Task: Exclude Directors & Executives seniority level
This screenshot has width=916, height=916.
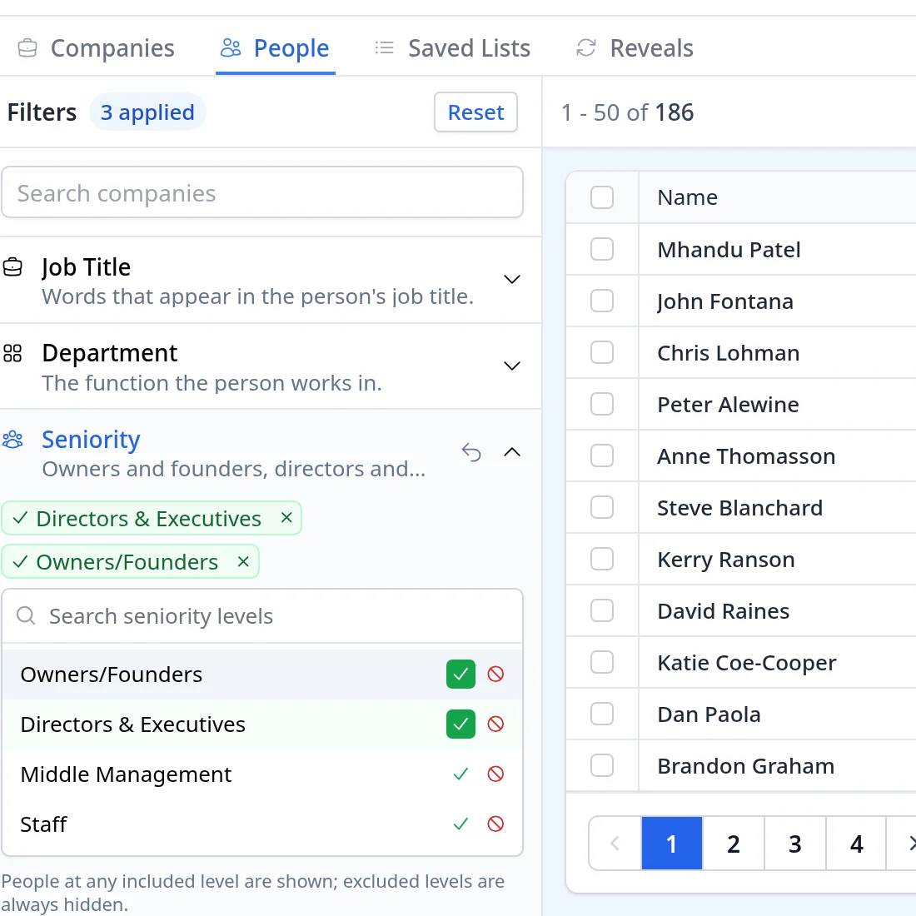Action: tap(495, 724)
